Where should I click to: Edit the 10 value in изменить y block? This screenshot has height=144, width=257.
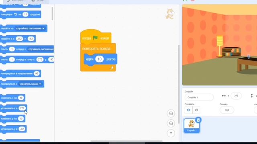click(x=21, y=119)
